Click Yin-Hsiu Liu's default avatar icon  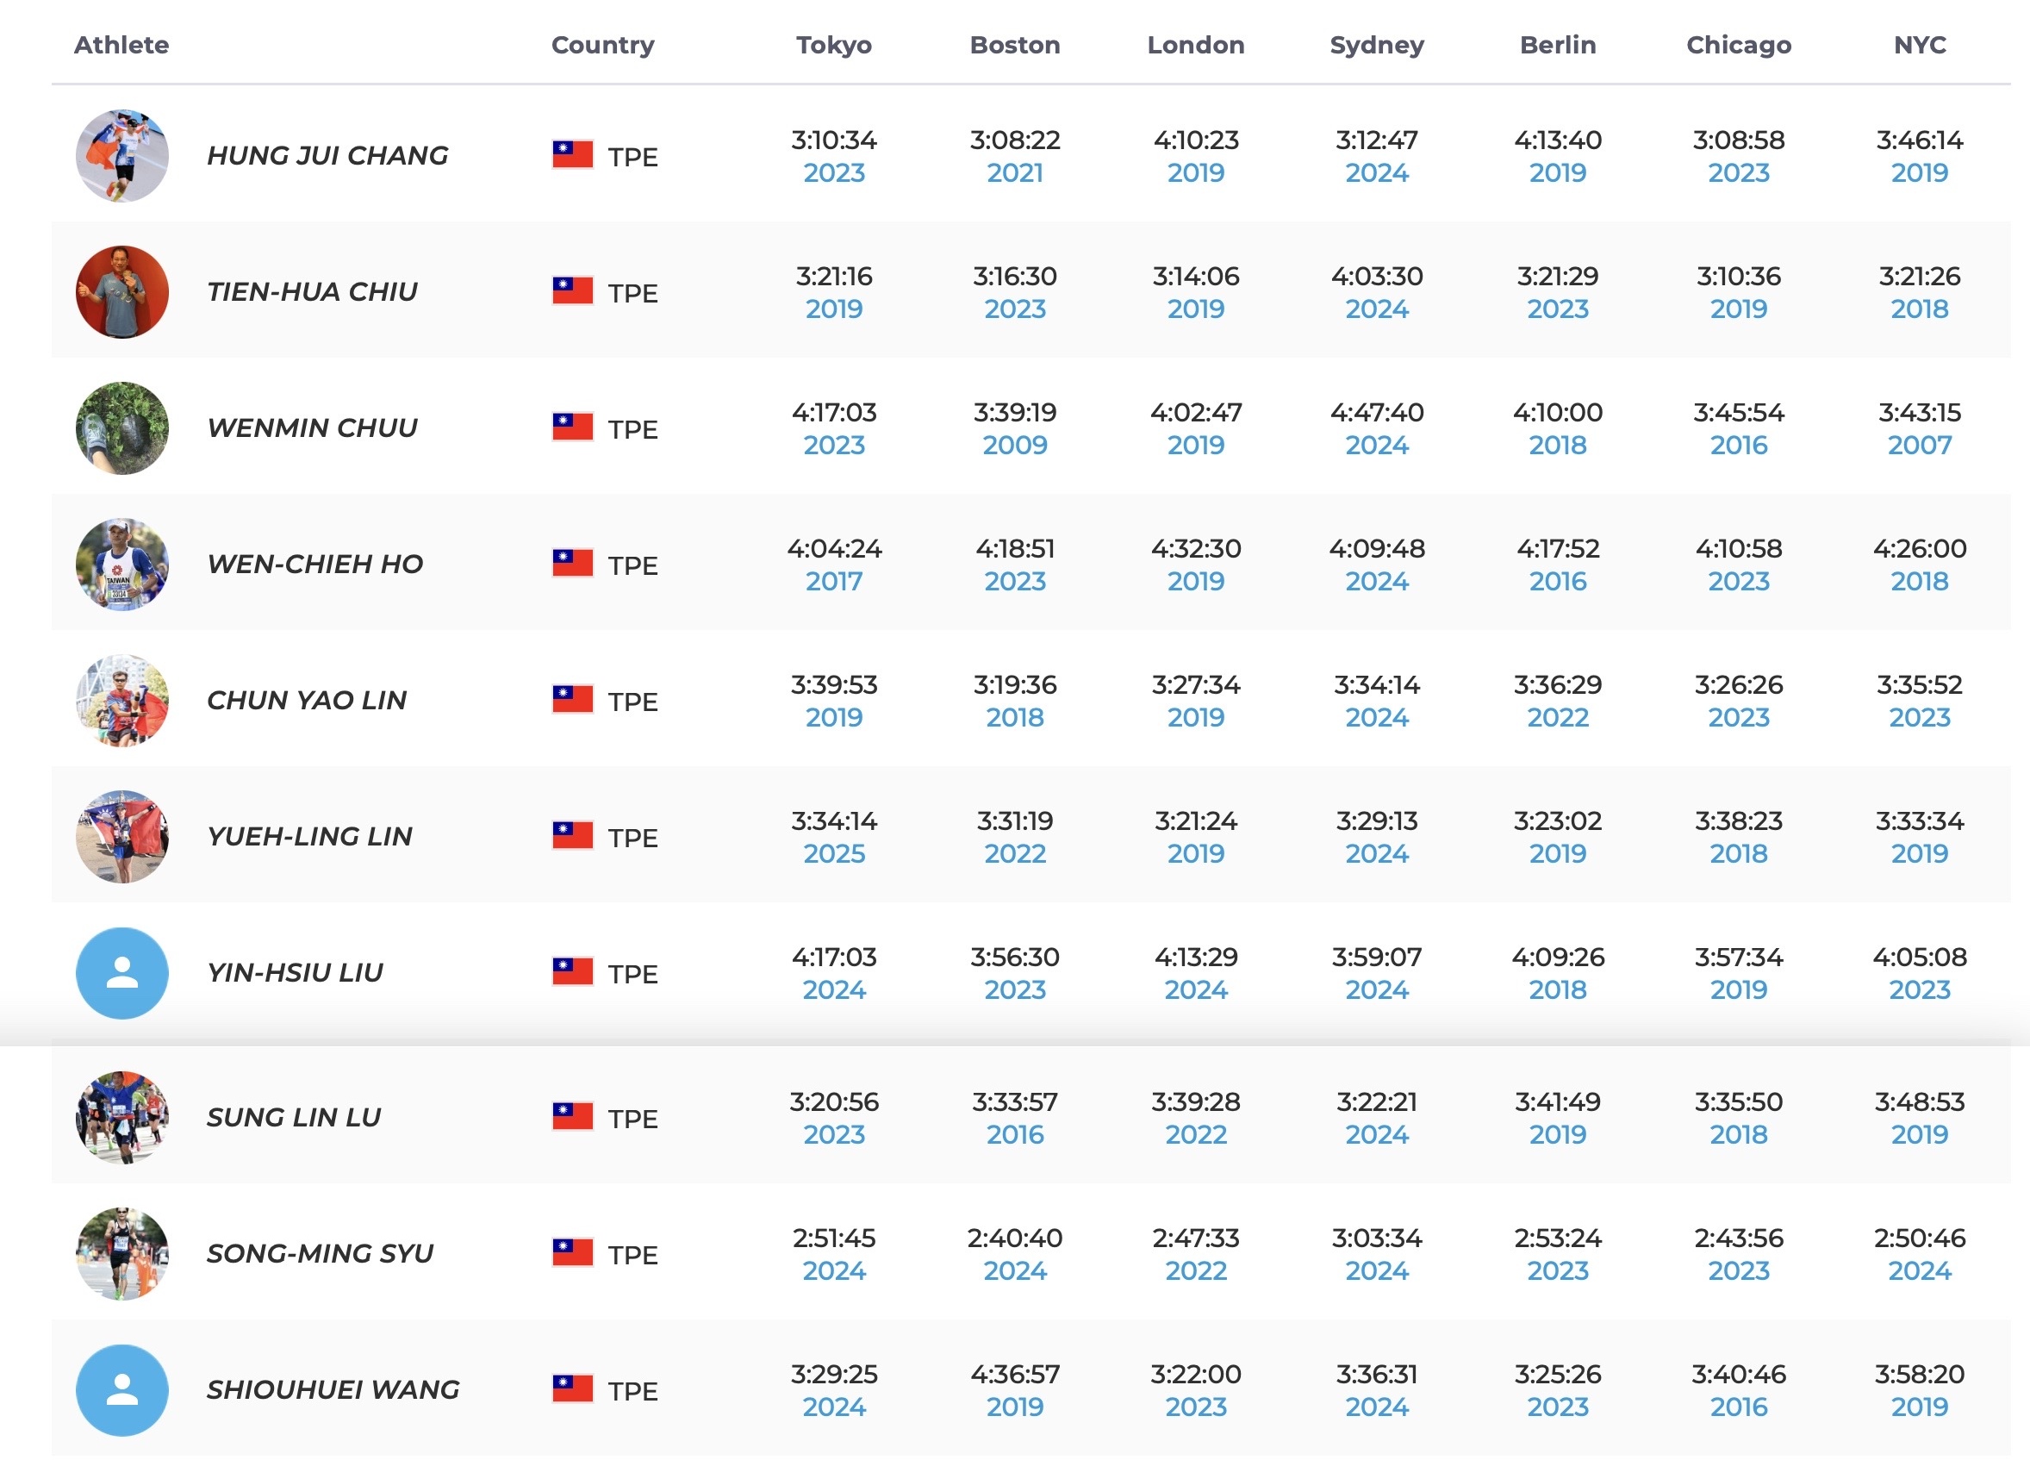(121, 973)
